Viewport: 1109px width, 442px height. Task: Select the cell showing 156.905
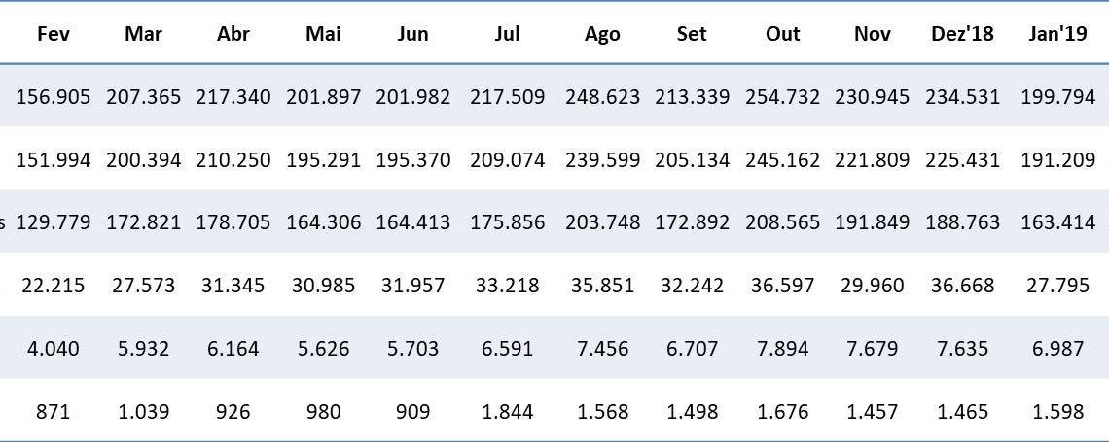54,97
